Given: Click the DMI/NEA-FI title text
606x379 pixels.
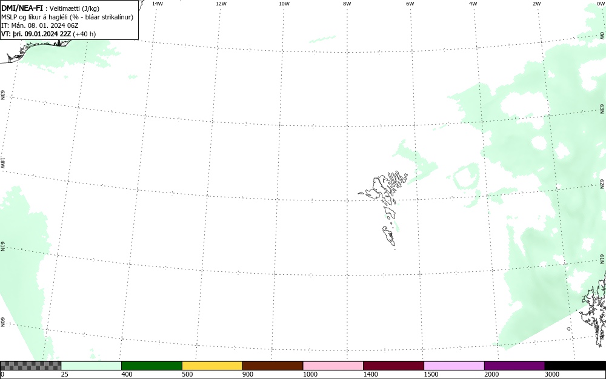Looking at the screenshot, I should 22,8.
